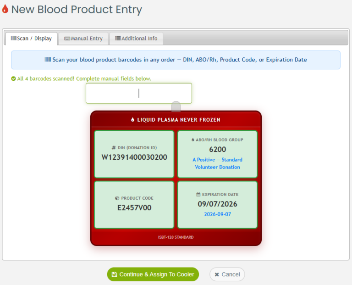Click the droplet icon beside Liquid Plasma header
352x285 pixels.
tap(132, 120)
